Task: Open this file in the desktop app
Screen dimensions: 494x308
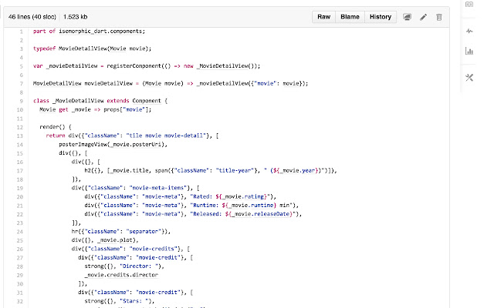Action: [x=407, y=17]
